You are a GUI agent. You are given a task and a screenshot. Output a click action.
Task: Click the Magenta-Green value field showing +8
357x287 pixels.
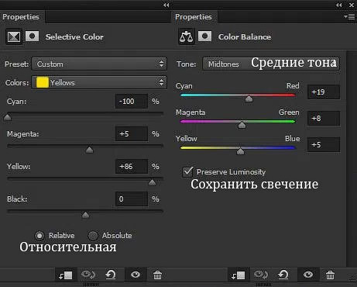click(324, 119)
